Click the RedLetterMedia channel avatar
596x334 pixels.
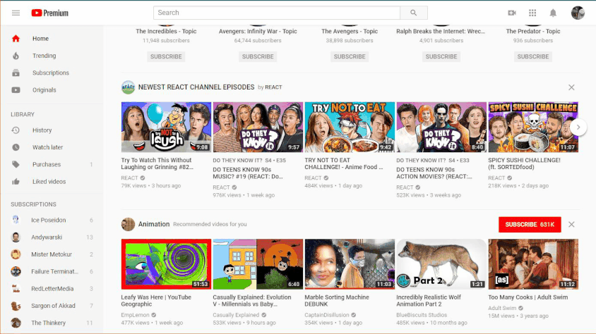16,288
